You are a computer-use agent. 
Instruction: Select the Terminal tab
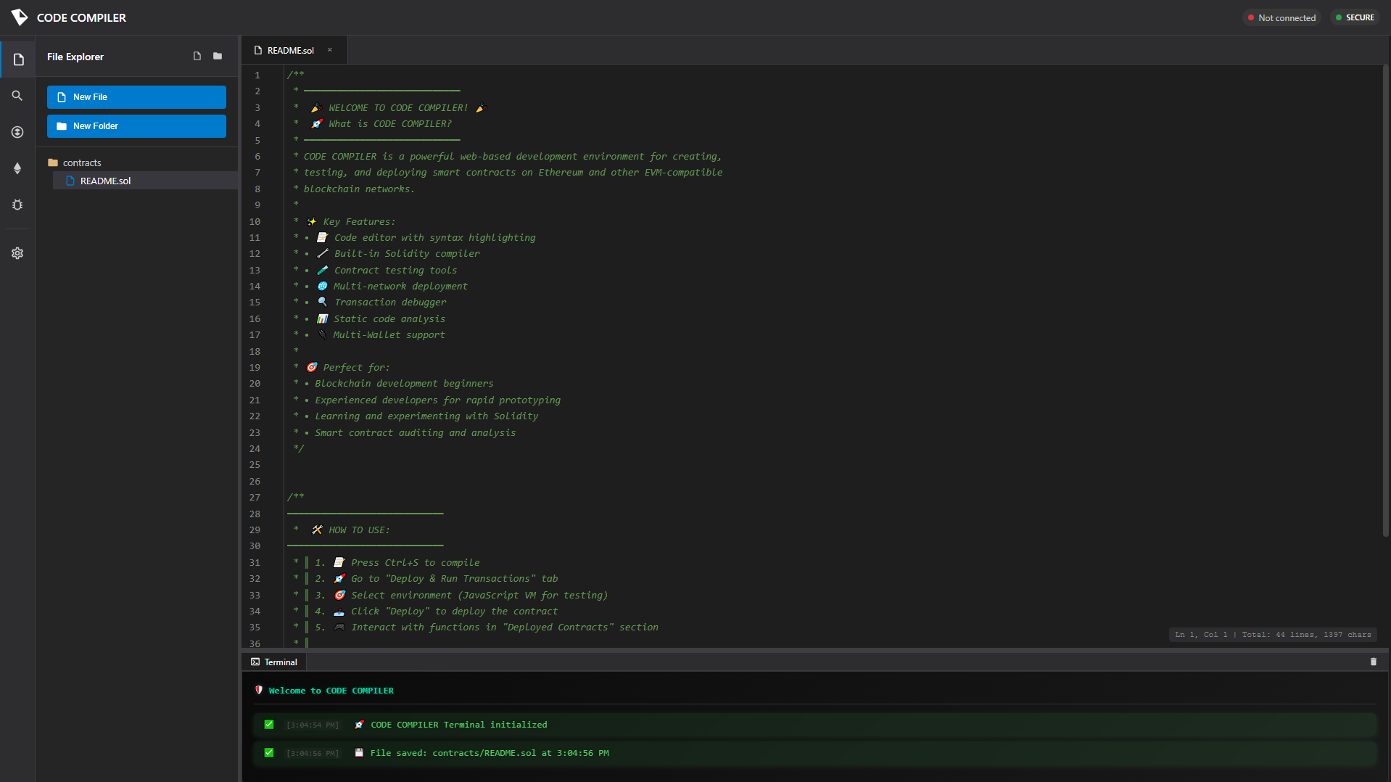pyautogui.click(x=274, y=662)
